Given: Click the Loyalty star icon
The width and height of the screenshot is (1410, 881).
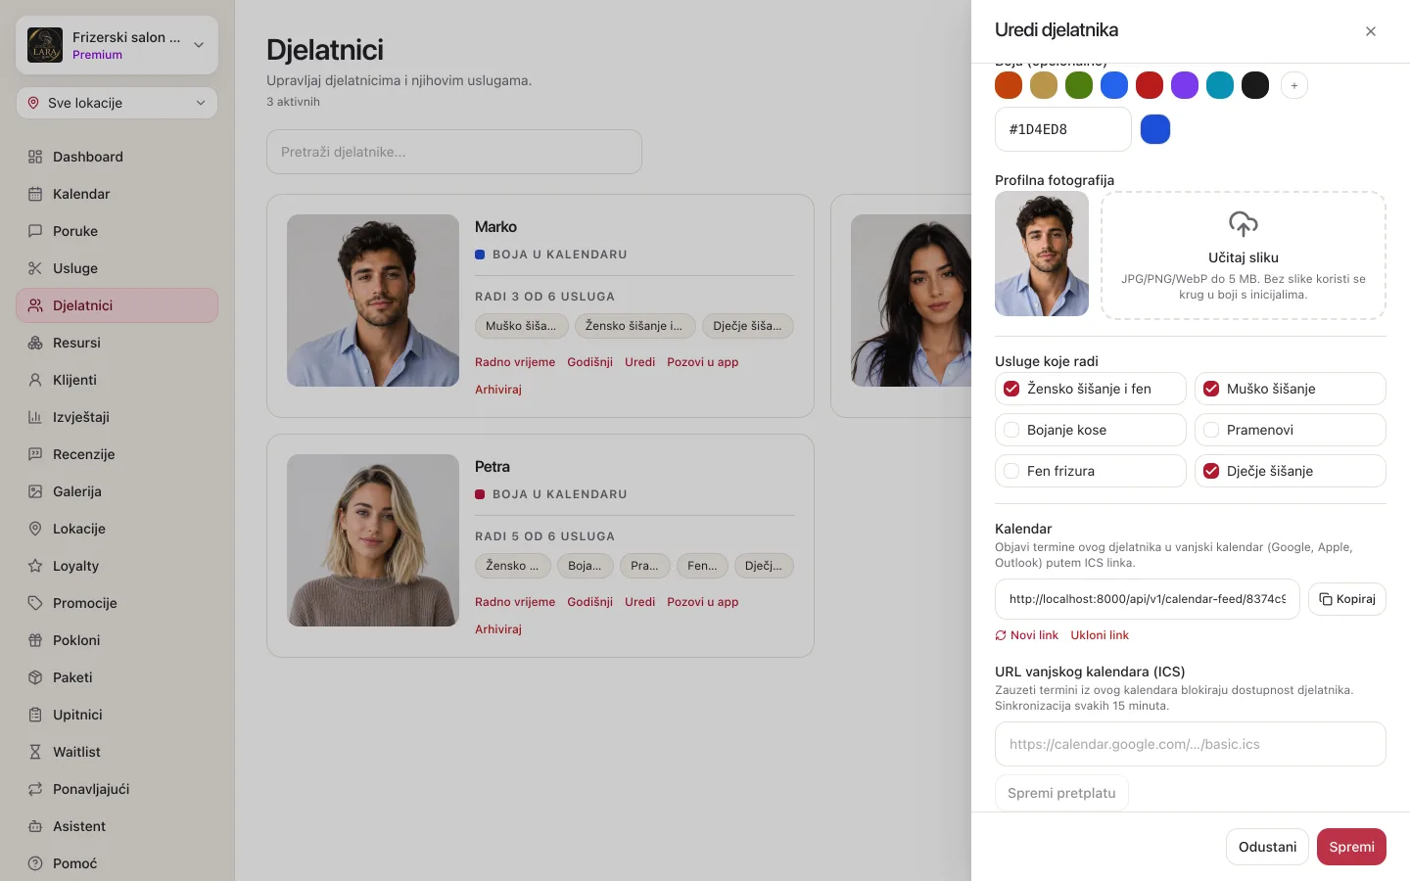Looking at the screenshot, I should coord(35,566).
